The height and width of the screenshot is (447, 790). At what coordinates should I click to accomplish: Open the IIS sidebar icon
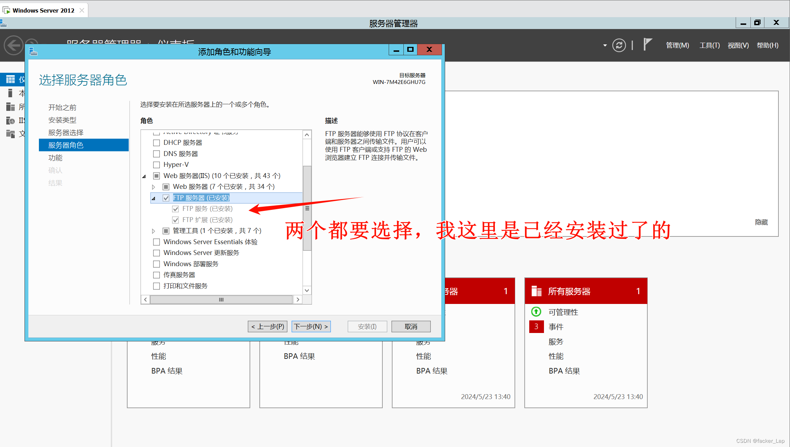[x=11, y=121]
